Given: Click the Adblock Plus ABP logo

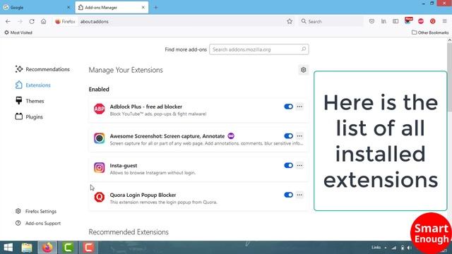Looking at the screenshot, I should click(100, 109).
